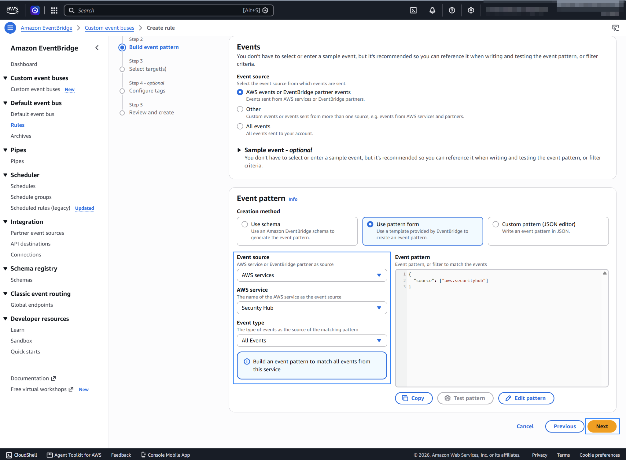Open the Event source AWS services dropdown

[312, 275]
